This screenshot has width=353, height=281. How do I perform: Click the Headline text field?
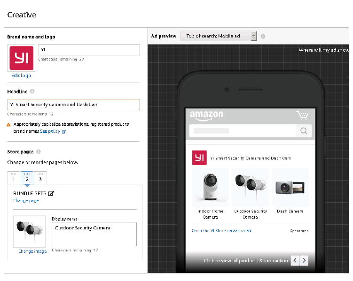click(x=74, y=105)
